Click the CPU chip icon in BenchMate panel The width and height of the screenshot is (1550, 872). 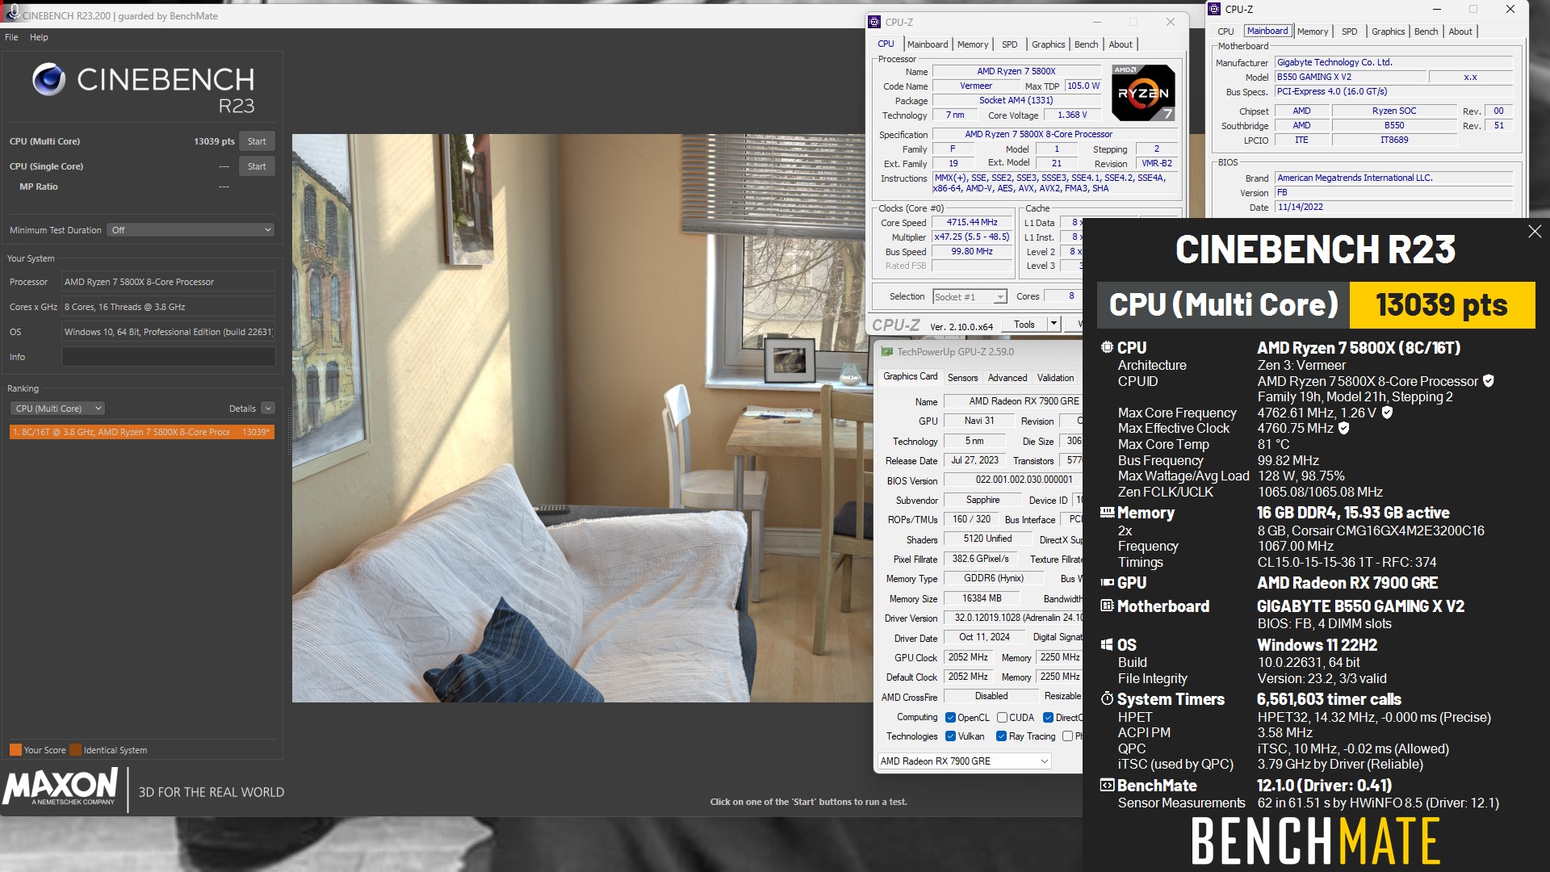(x=1107, y=347)
